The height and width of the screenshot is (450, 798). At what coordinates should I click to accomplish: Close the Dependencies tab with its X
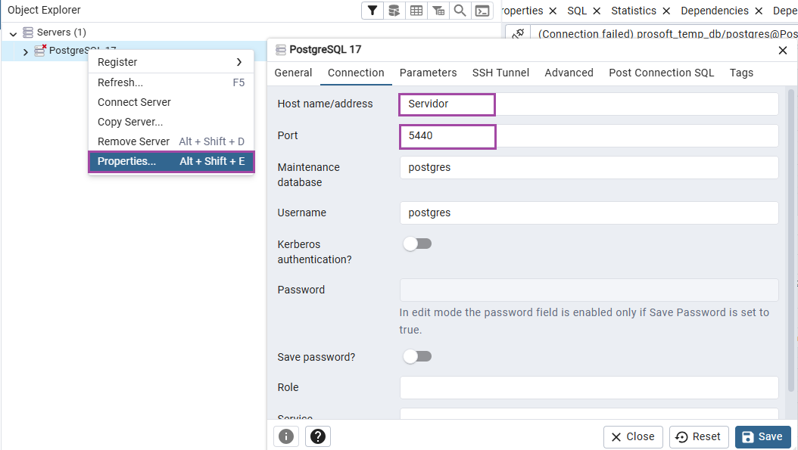click(x=759, y=11)
